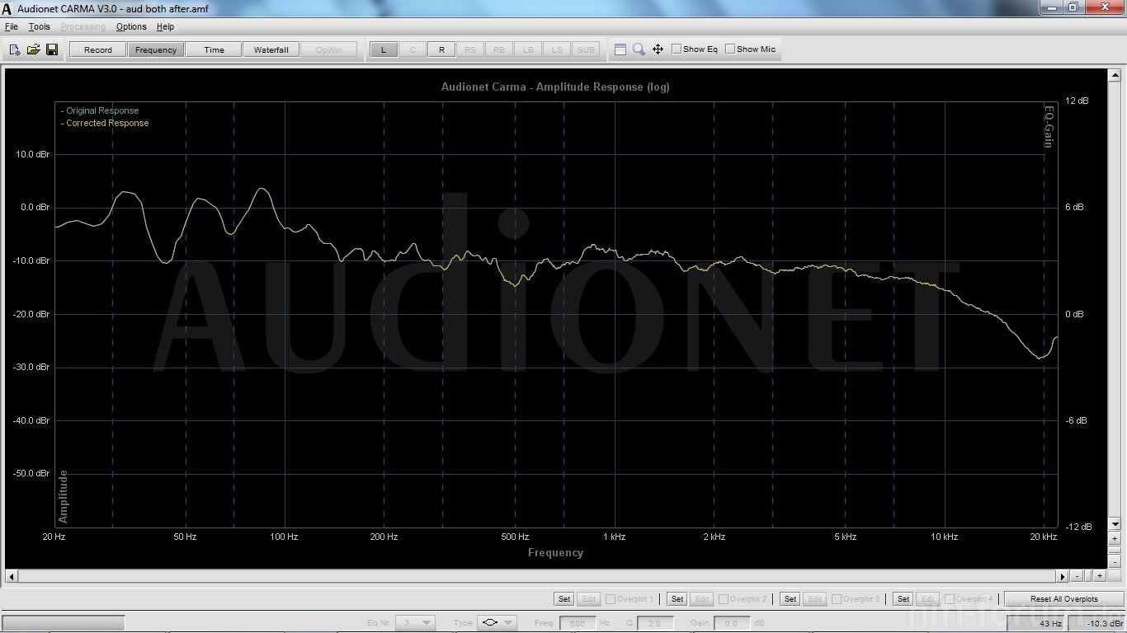The image size is (1127, 633).
Task: Click the horizontal scrollbar left arrow
Action: tap(10, 576)
